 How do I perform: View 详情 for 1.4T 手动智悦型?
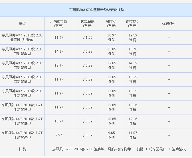133,124
